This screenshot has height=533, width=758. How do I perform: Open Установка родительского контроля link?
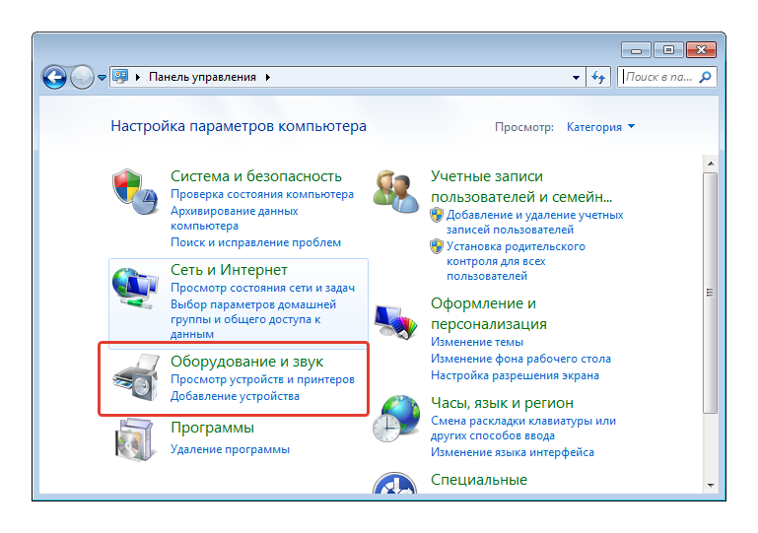516,261
